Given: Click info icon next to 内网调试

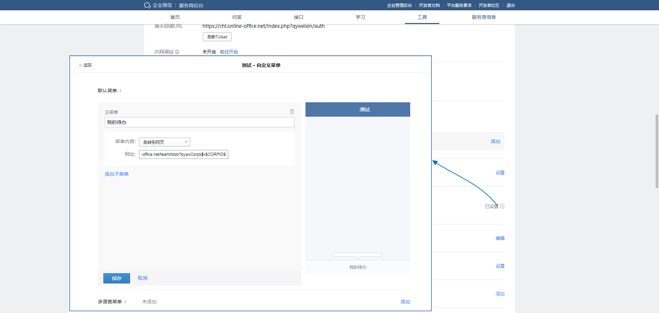Looking at the screenshot, I should pos(177,52).
